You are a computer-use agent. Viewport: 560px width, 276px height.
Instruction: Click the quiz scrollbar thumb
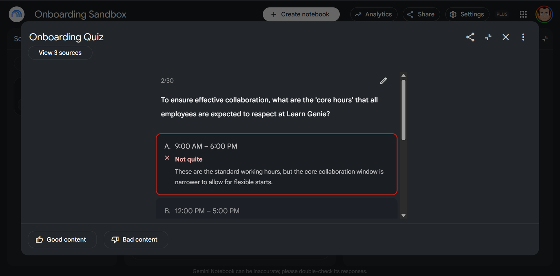pos(403,110)
